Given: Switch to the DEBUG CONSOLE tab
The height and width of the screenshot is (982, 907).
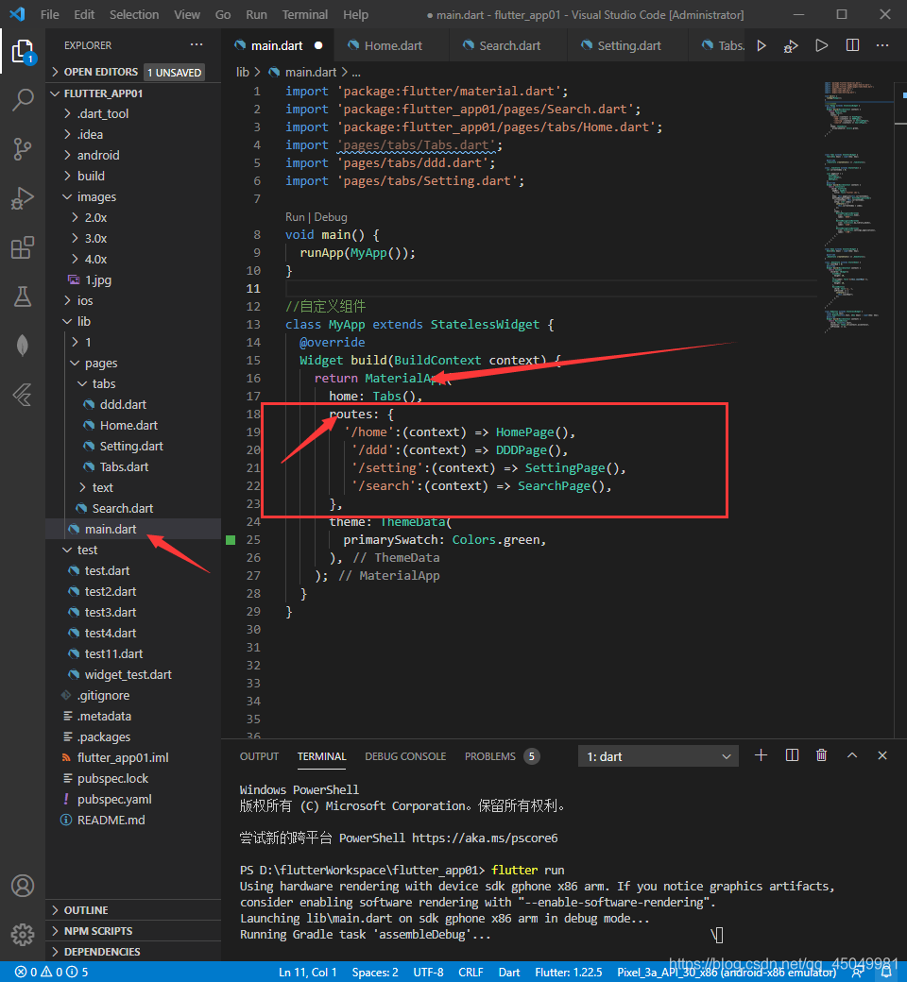Looking at the screenshot, I should 405,756.
